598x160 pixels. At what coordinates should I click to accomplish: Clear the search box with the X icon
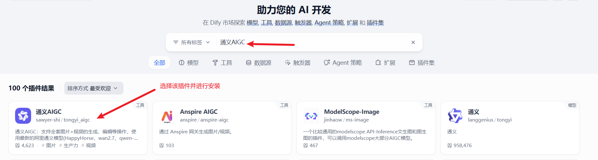click(413, 42)
